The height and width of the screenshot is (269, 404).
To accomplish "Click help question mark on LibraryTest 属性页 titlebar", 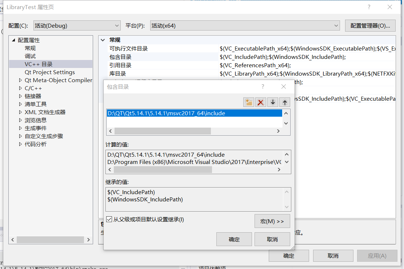I will [x=369, y=7].
